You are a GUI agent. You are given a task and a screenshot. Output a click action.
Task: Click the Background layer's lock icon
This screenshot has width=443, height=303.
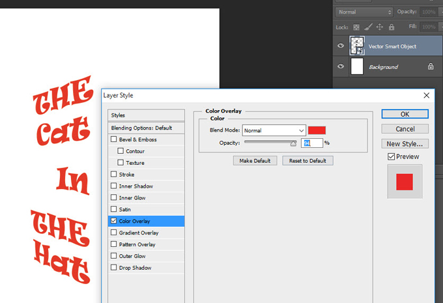tap(431, 66)
